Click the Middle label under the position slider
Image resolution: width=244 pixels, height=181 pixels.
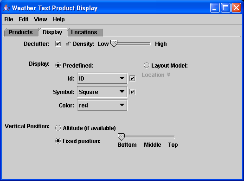point(153,145)
